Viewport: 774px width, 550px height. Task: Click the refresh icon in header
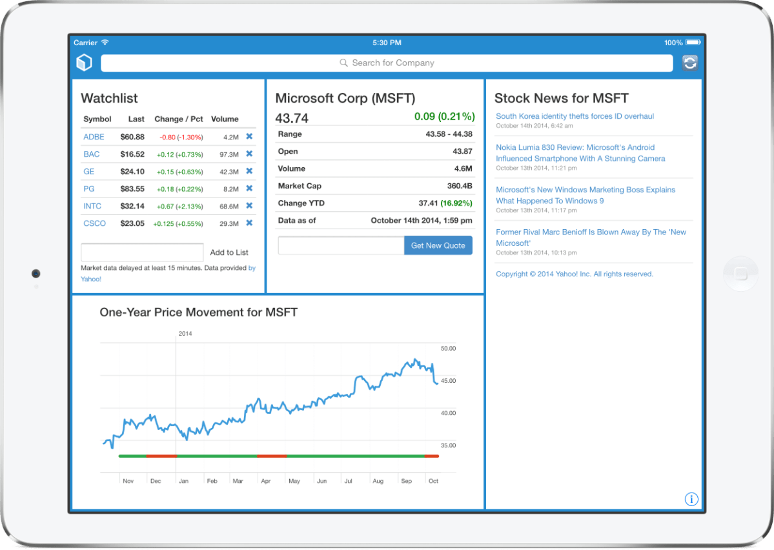(x=689, y=63)
